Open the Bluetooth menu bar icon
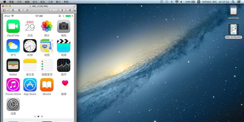This screenshot has width=244, height=122. click(x=172, y=2)
